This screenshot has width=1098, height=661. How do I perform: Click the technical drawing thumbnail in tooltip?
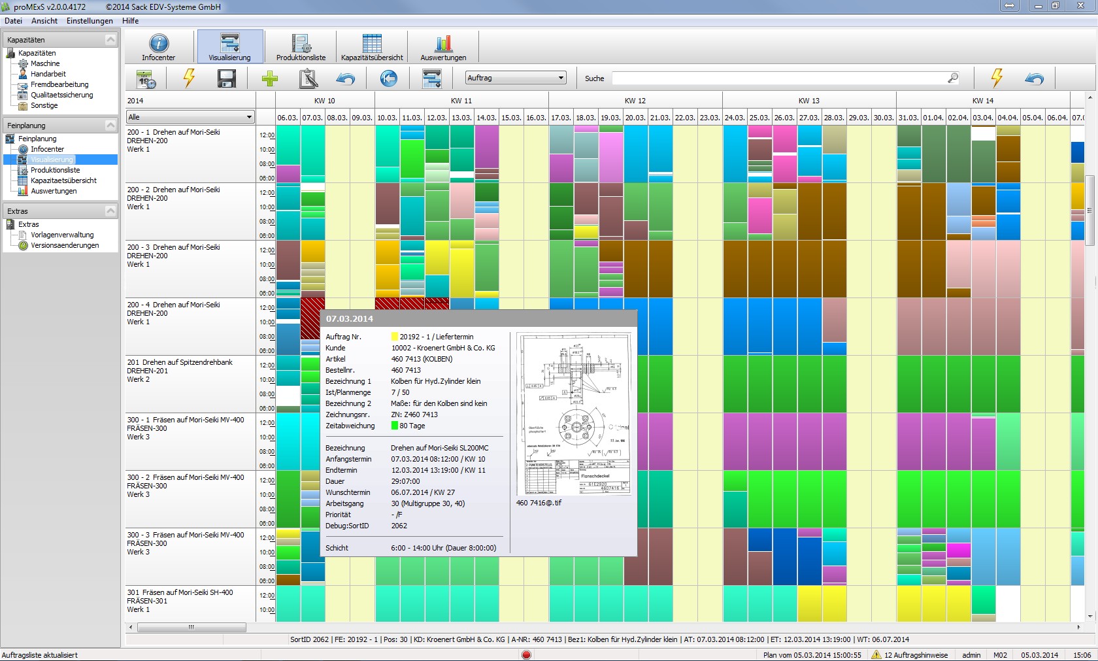coord(574,414)
